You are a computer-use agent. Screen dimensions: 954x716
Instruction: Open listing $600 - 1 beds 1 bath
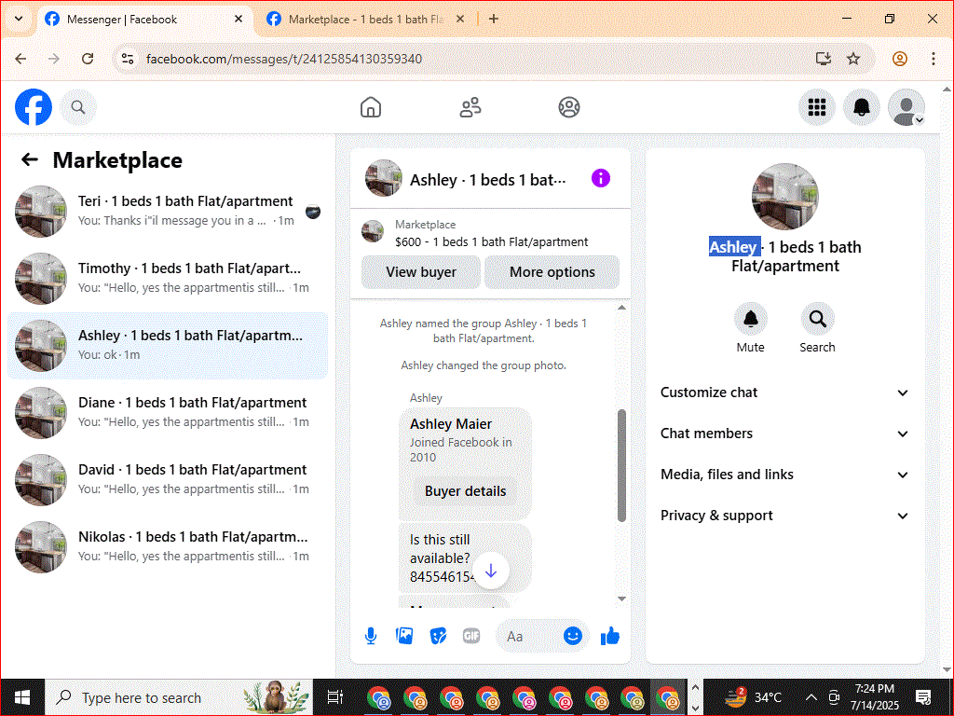click(x=491, y=241)
